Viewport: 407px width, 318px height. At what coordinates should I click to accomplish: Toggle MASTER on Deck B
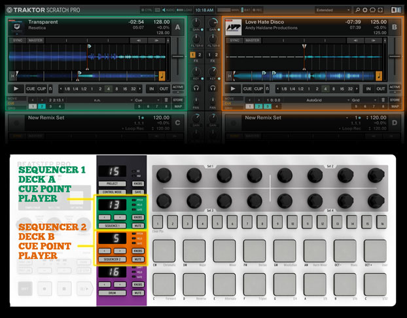point(253,40)
